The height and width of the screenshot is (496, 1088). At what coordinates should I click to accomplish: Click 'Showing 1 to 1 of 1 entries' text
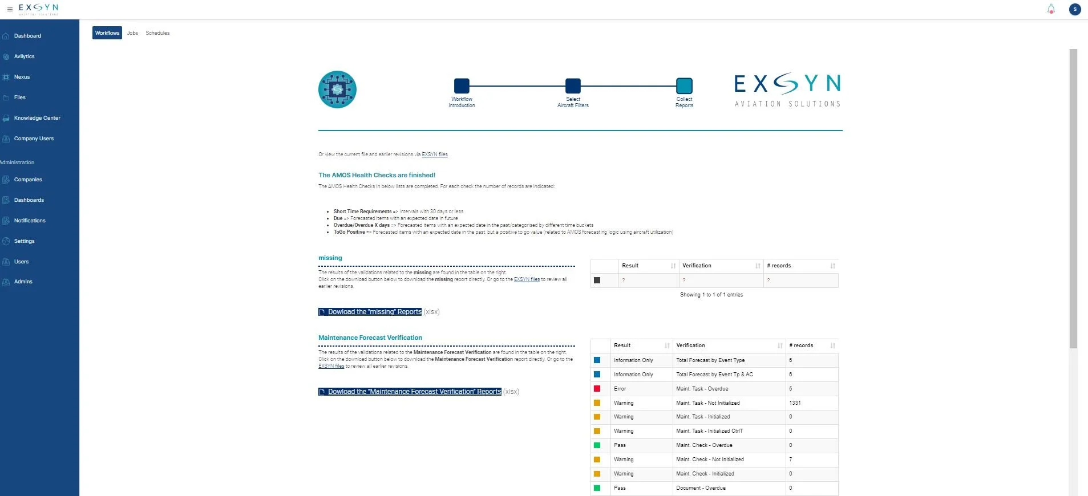tap(711, 295)
